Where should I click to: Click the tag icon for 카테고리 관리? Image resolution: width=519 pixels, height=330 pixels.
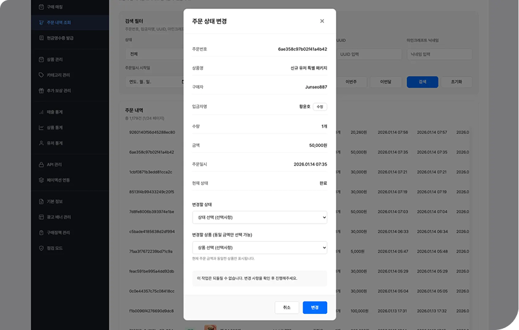[41, 75]
